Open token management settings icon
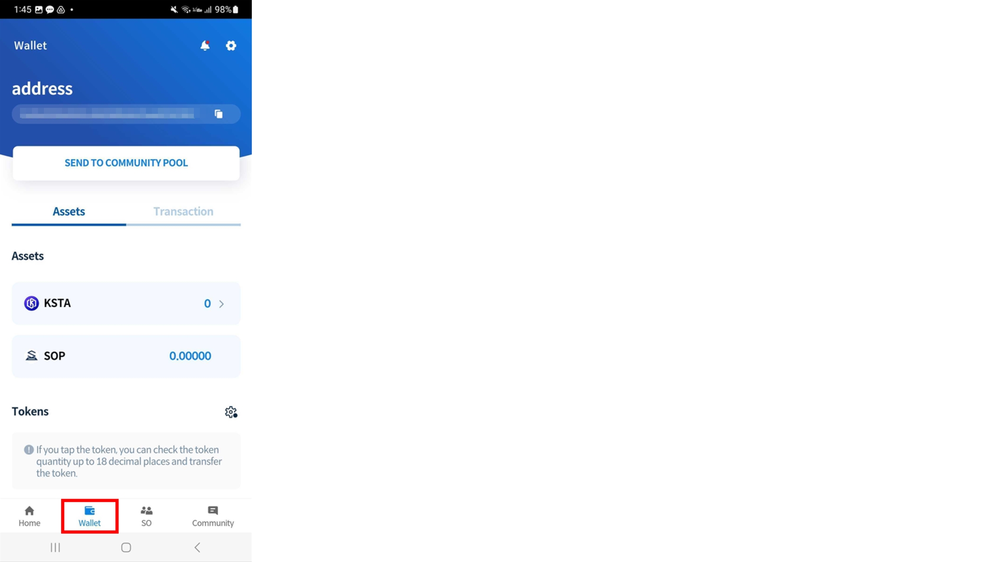This screenshot has width=1000, height=562. tap(231, 412)
